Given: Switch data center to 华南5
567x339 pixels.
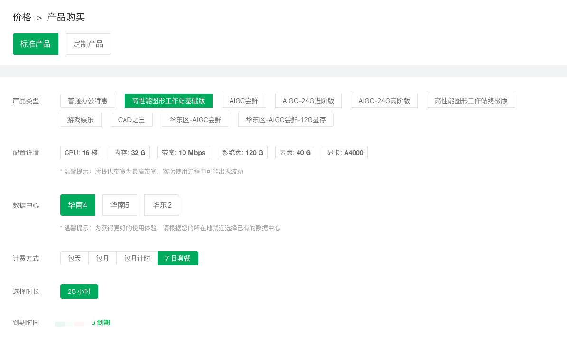Looking at the screenshot, I should pyautogui.click(x=120, y=205).
